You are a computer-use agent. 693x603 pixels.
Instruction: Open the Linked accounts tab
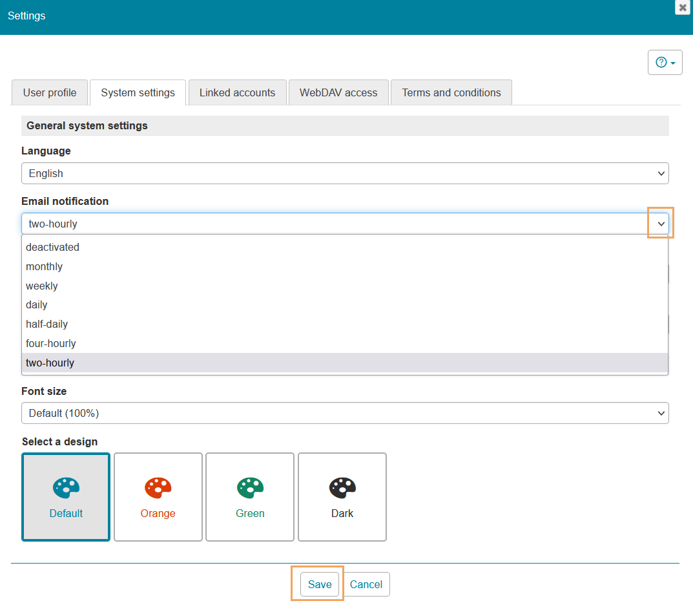click(x=237, y=92)
